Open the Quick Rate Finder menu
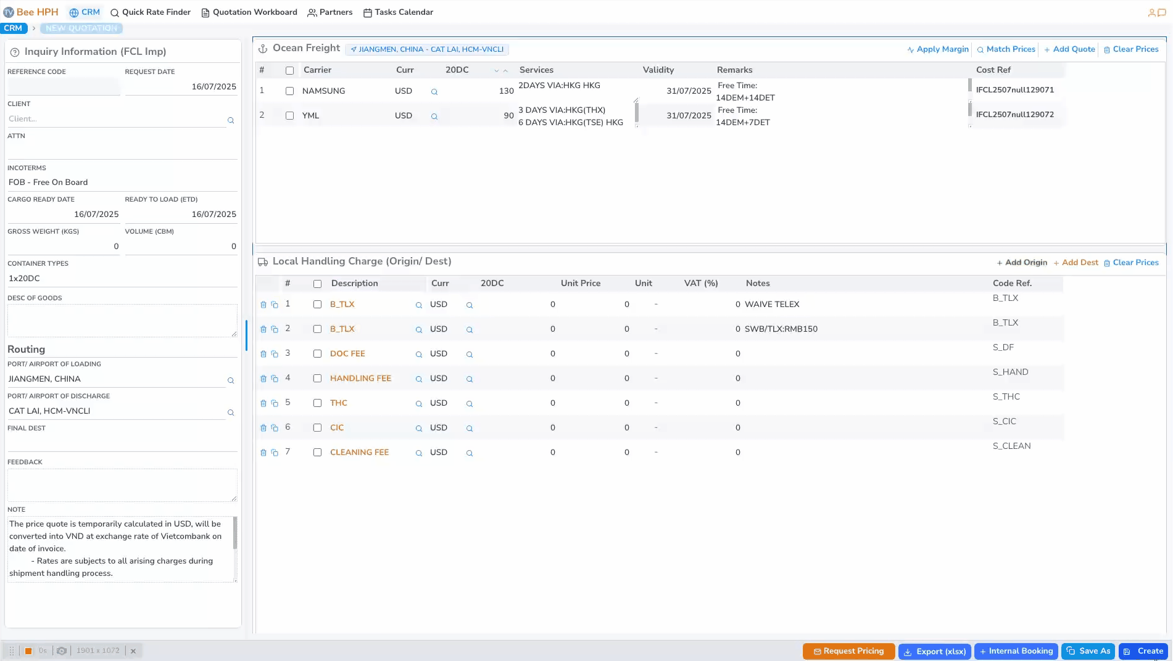1173x661 pixels. 151,12
